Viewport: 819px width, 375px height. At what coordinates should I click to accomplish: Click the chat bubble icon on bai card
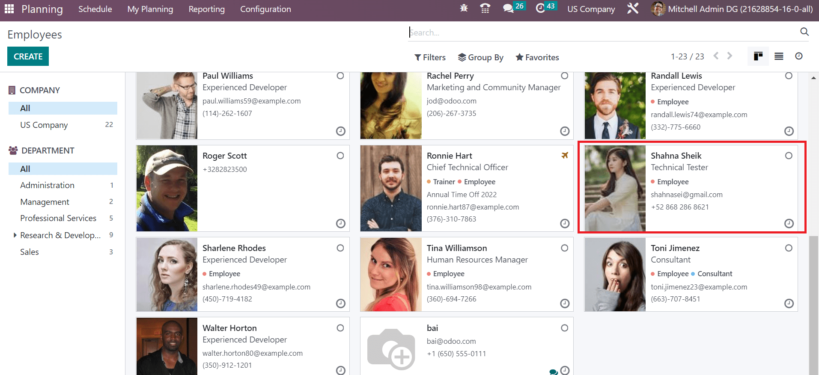click(554, 372)
